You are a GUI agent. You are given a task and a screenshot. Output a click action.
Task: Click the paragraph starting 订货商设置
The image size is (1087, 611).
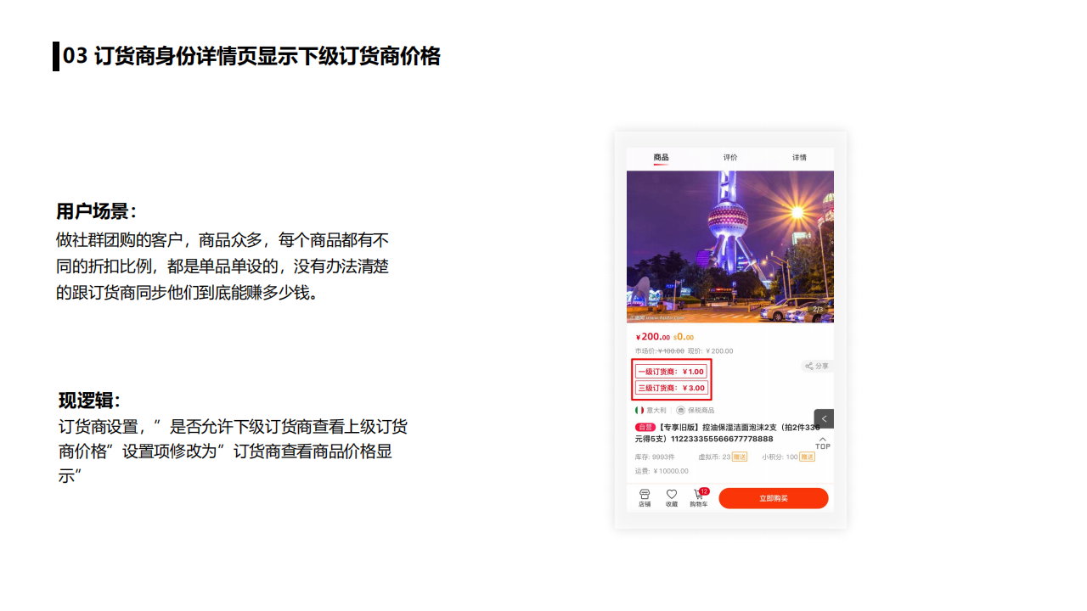click(x=233, y=451)
